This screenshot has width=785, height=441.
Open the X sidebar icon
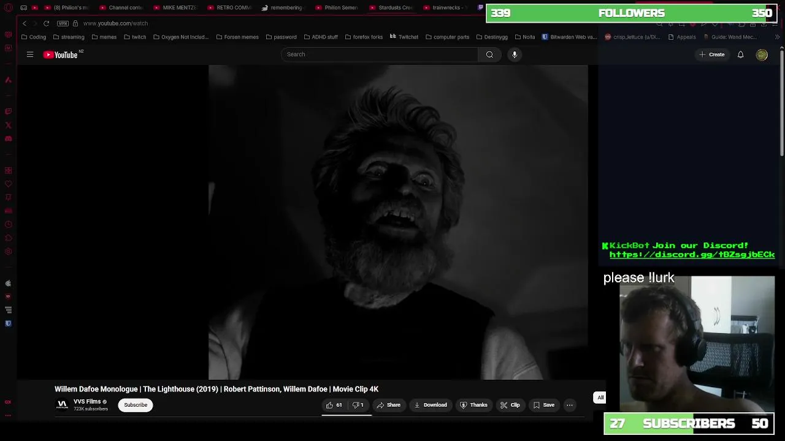(8, 125)
